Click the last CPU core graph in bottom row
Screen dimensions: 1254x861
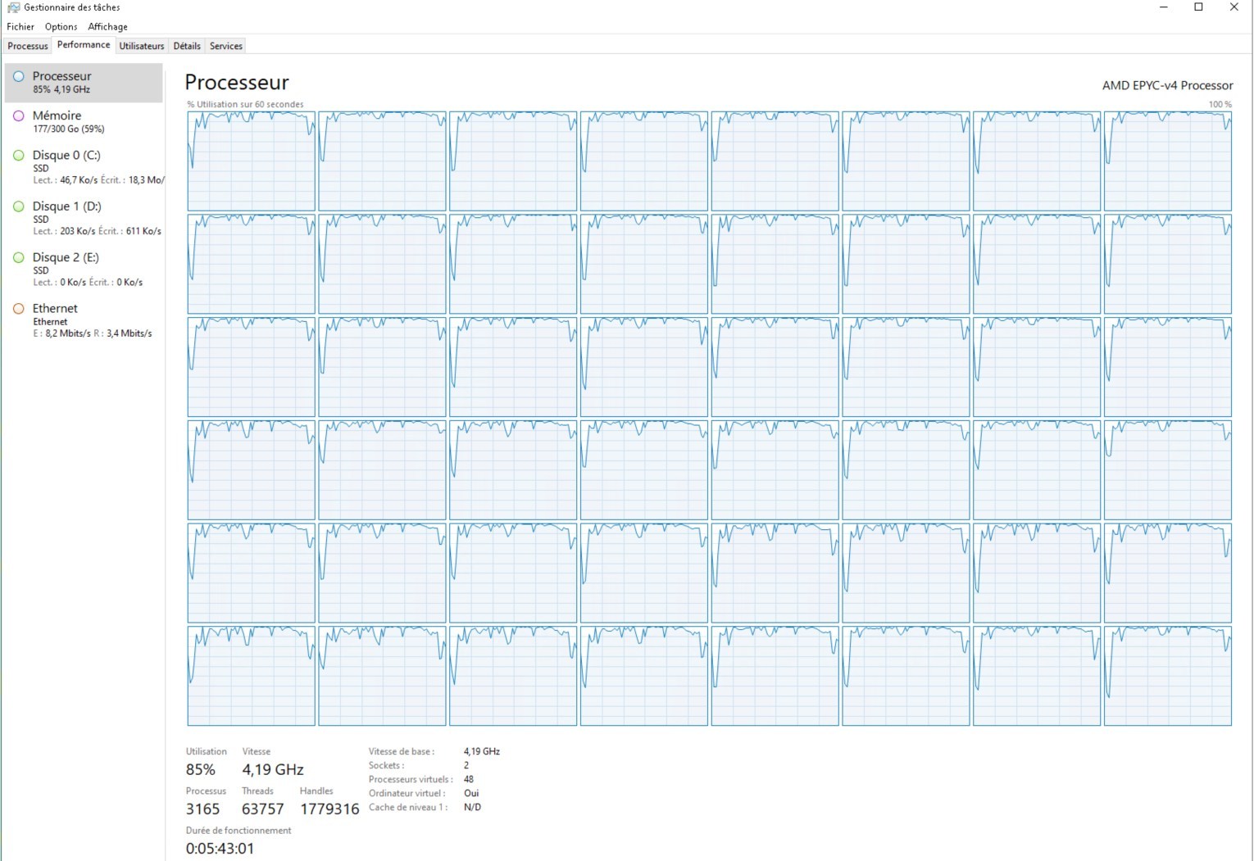[1168, 676]
